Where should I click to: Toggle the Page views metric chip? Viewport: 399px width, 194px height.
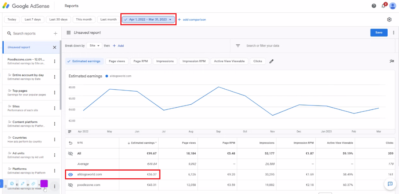117,61
